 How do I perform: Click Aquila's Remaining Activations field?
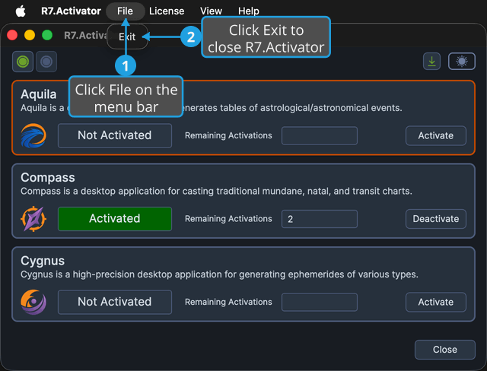[x=320, y=135]
